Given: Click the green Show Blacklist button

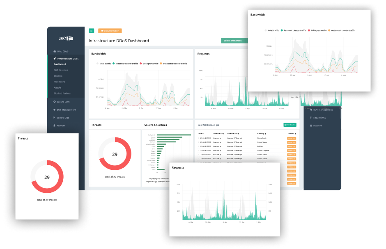Looking at the screenshot, I should pos(289,125).
